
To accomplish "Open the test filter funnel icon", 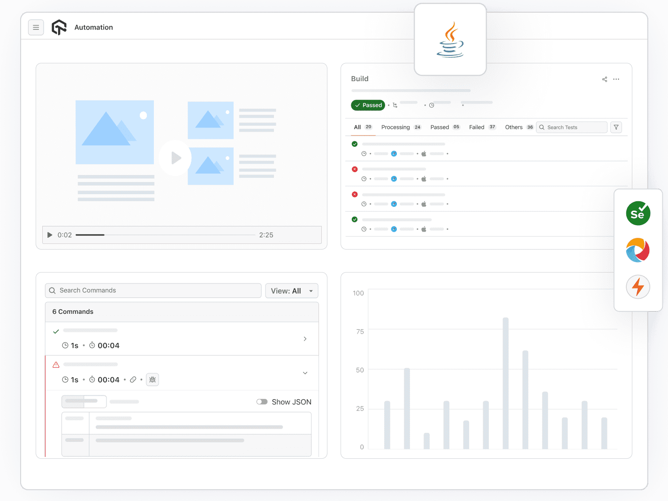I will [x=616, y=127].
